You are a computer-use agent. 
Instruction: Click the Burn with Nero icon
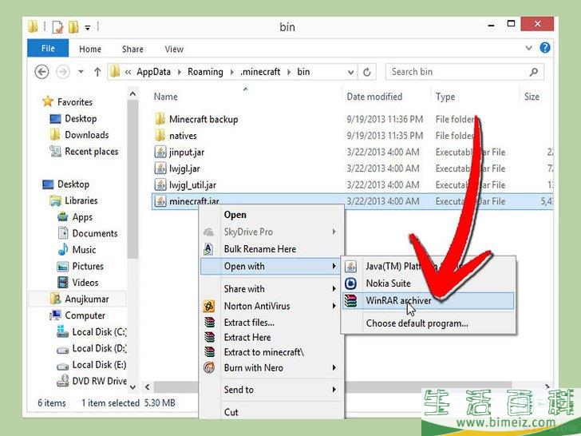click(x=209, y=367)
